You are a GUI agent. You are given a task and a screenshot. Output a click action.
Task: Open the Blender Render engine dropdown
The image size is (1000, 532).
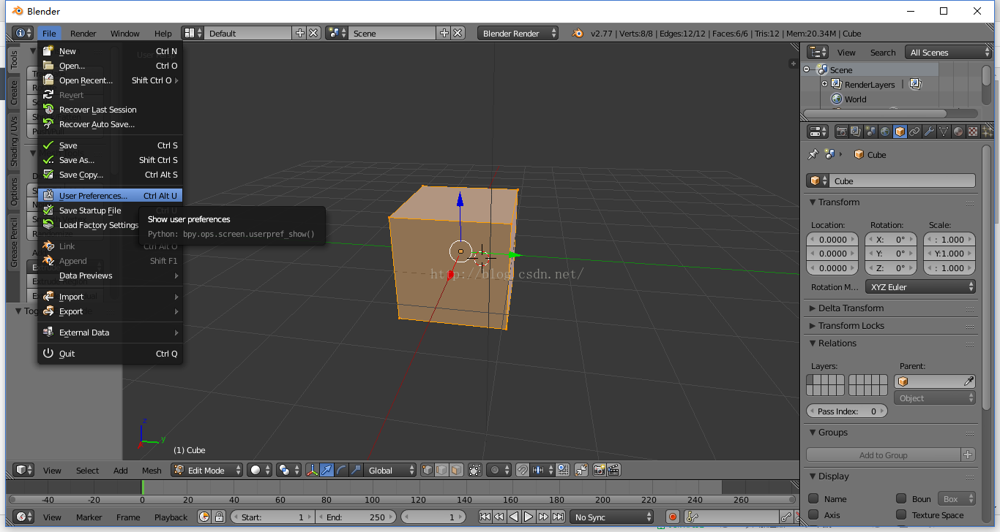click(x=518, y=33)
